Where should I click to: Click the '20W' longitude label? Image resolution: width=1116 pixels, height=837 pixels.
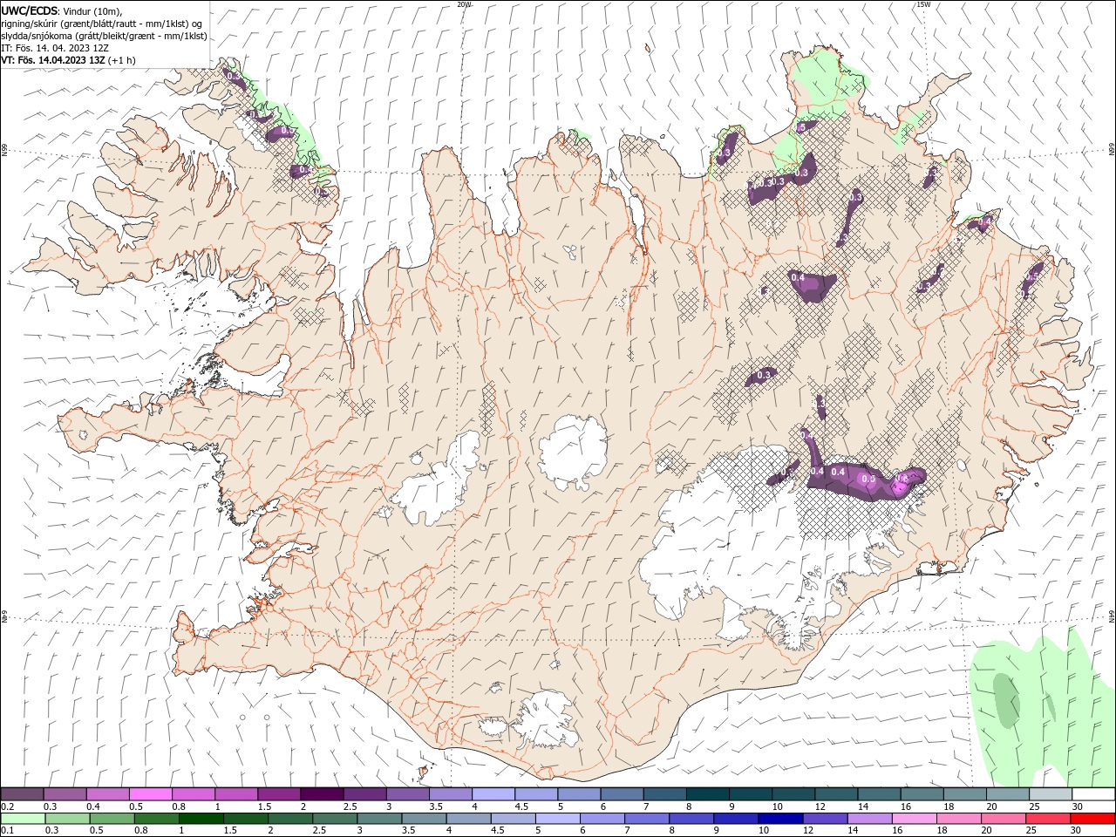[464, 4]
